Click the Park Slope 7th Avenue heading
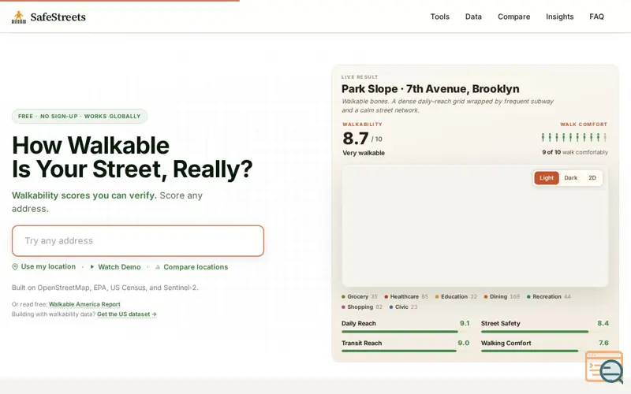631x394 pixels. 430,89
